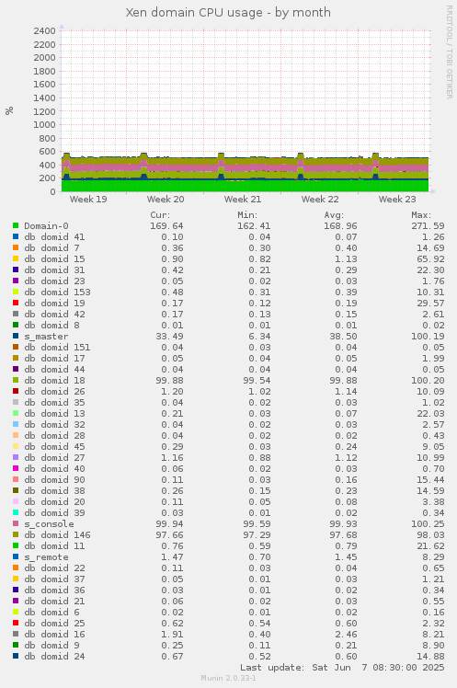Click the Min: column header
Viewport: 457px width, 688px height.
[247, 215]
